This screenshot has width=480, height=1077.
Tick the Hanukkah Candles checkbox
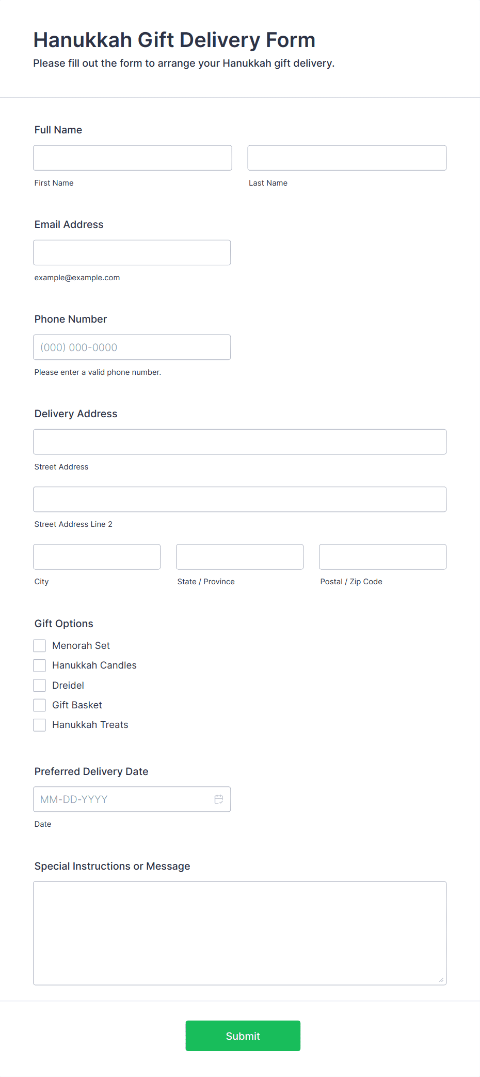(40, 665)
